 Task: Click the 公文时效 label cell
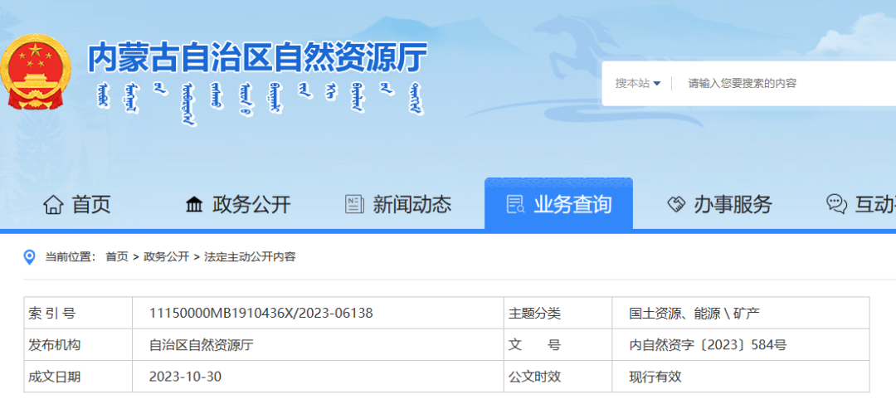(558, 377)
